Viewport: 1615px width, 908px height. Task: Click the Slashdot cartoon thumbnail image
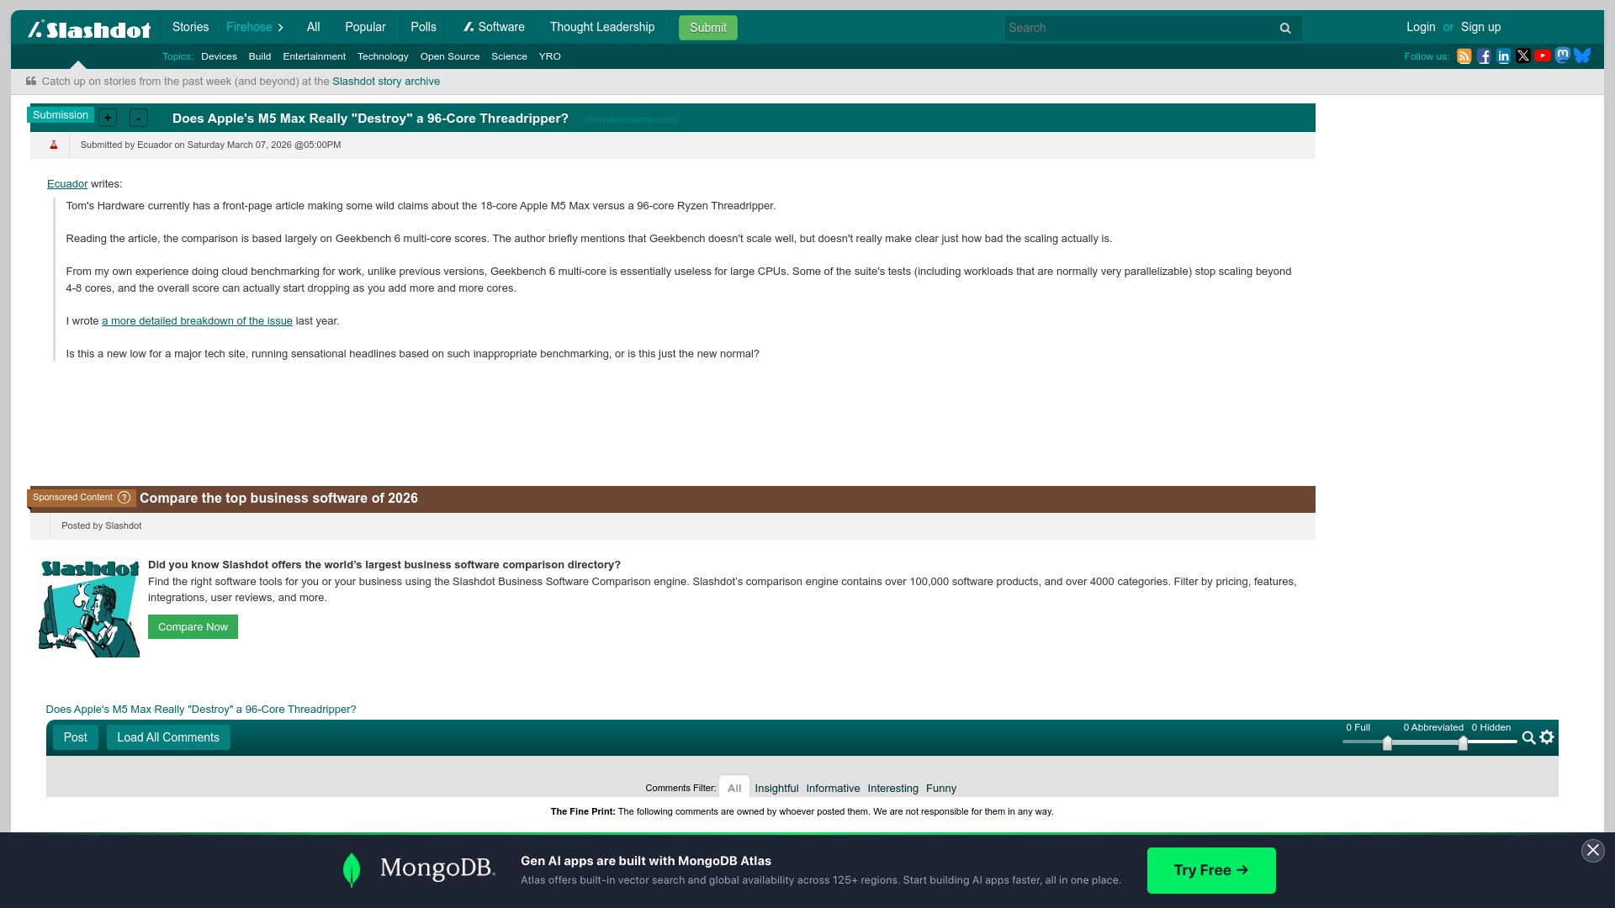(89, 609)
